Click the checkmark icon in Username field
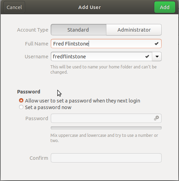Viewport: 179px width, 181px height. (x=147, y=57)
